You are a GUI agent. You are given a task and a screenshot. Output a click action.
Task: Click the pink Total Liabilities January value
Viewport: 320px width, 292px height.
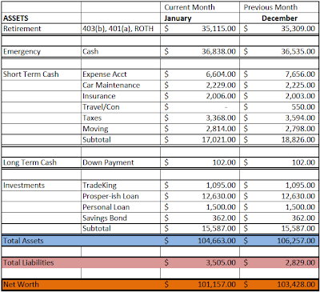221,262
